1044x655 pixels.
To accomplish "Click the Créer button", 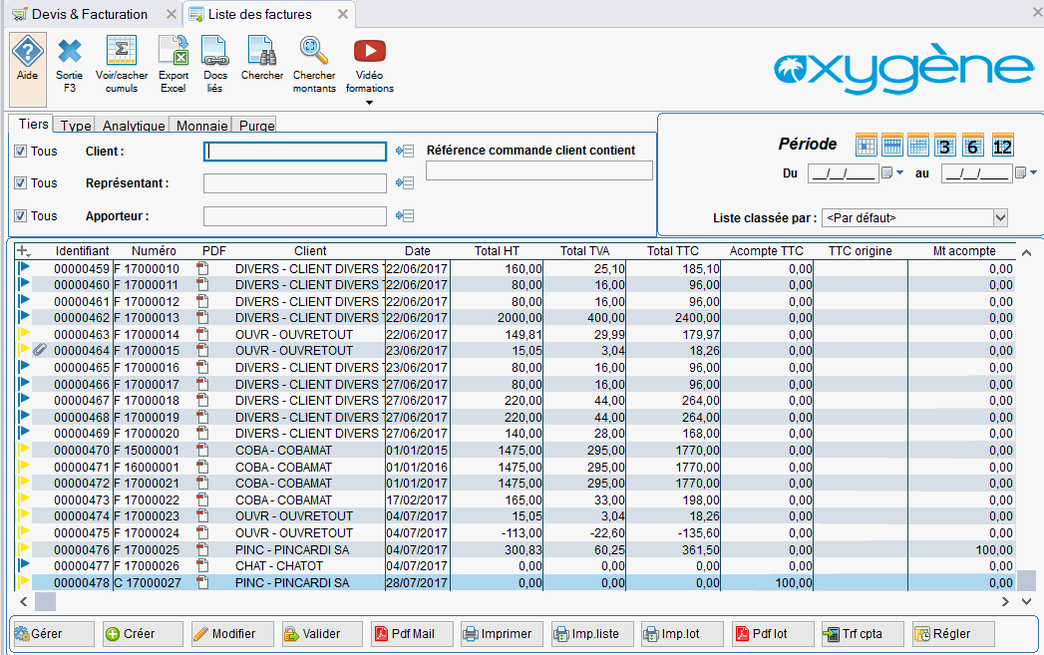I will coord(143,634).
